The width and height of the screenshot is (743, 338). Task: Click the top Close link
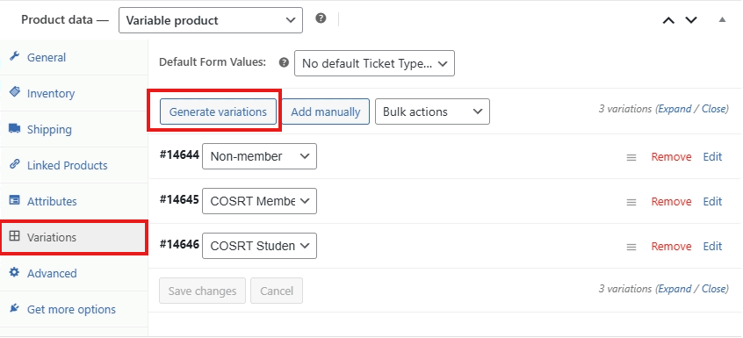point(714,109)
